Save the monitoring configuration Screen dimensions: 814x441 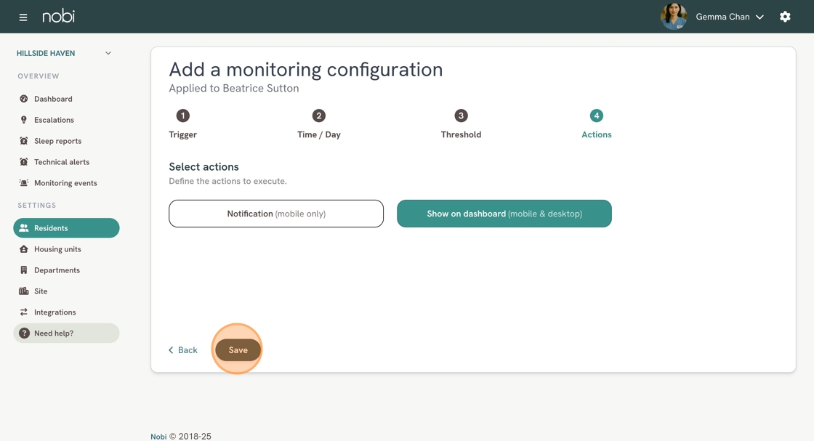click(238, 350)
